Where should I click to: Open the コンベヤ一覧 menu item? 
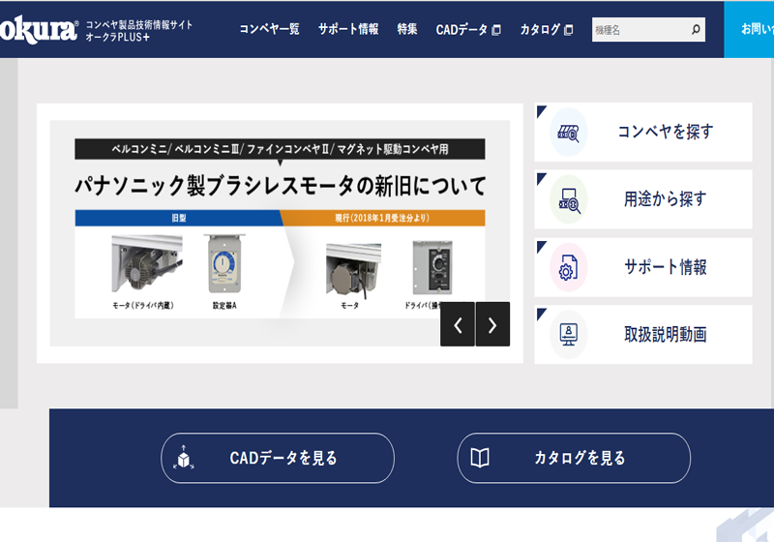pos(270,30)
